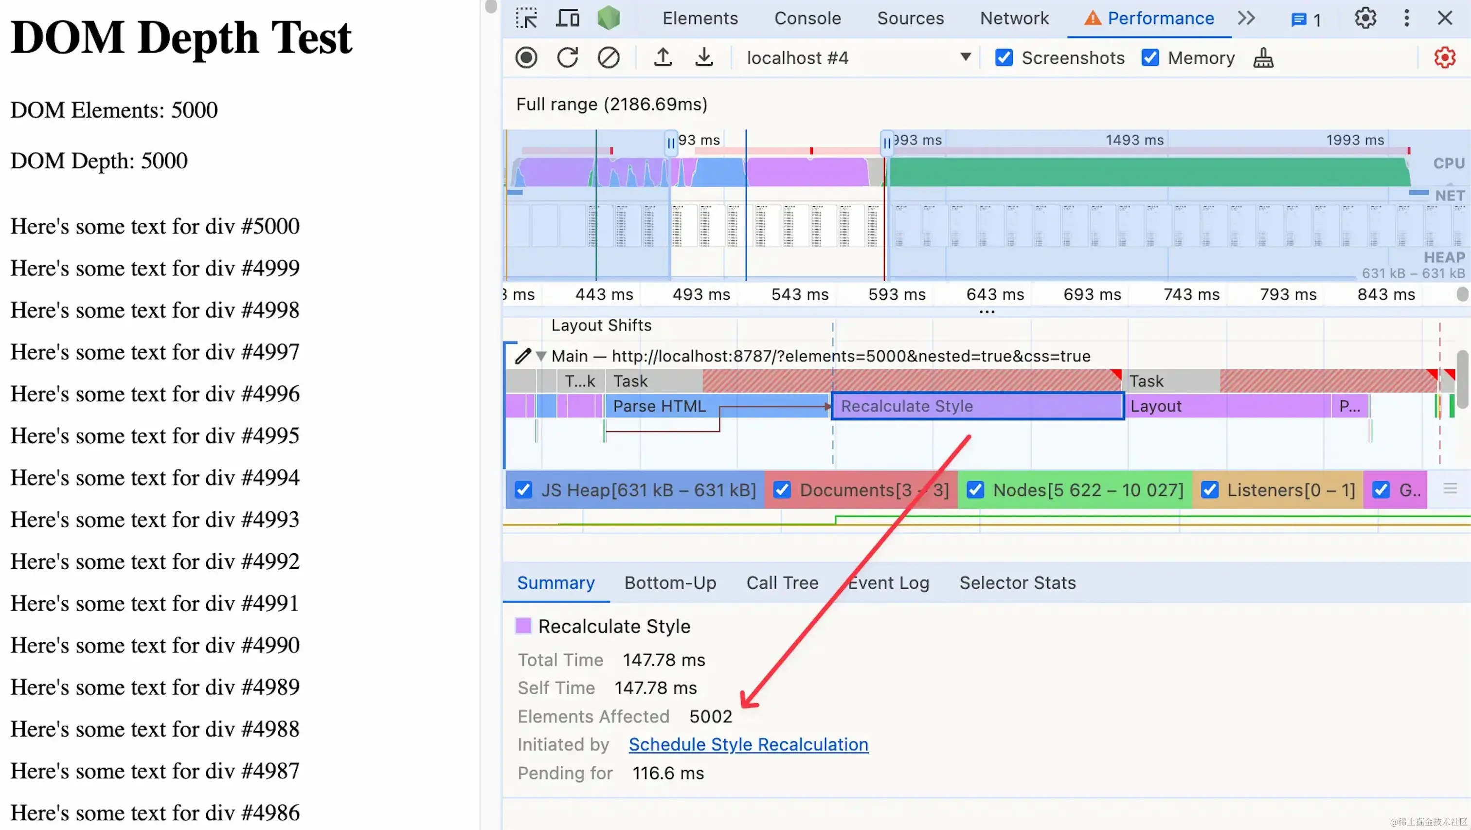Viewport: 1471px width, 830px height.
Task: Collapse the Main thread track triangle
Action: [541, 356]
